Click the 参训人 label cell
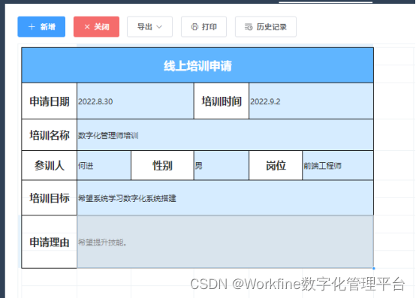The image size is (416, 298). tap(50, 165)
